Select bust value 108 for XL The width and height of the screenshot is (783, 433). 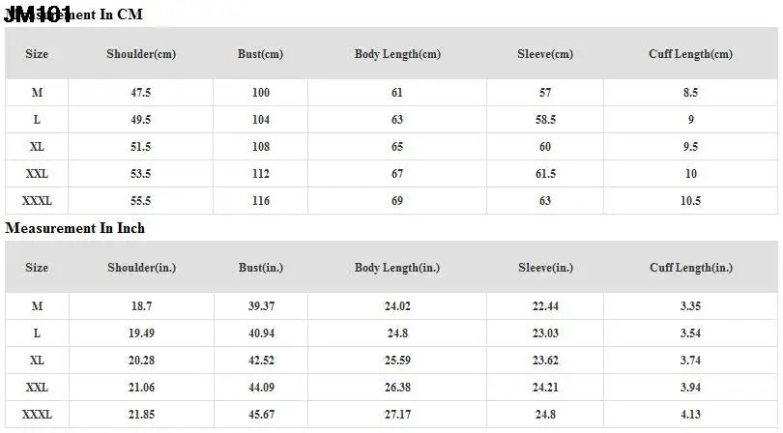260,147
